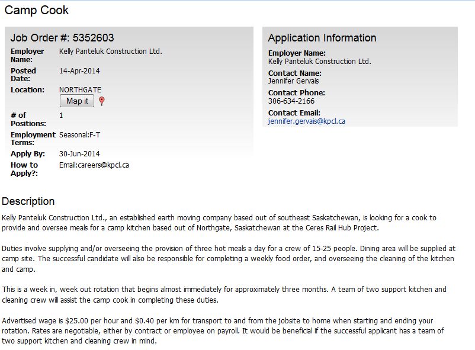Click the NORTHGATE location text
The width and height of the screenshot is (475, 350).
coord(81,90)
